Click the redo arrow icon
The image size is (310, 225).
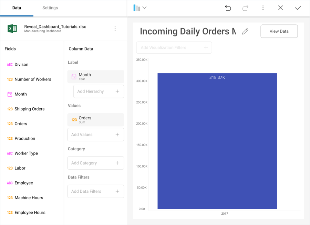point(245,8)
